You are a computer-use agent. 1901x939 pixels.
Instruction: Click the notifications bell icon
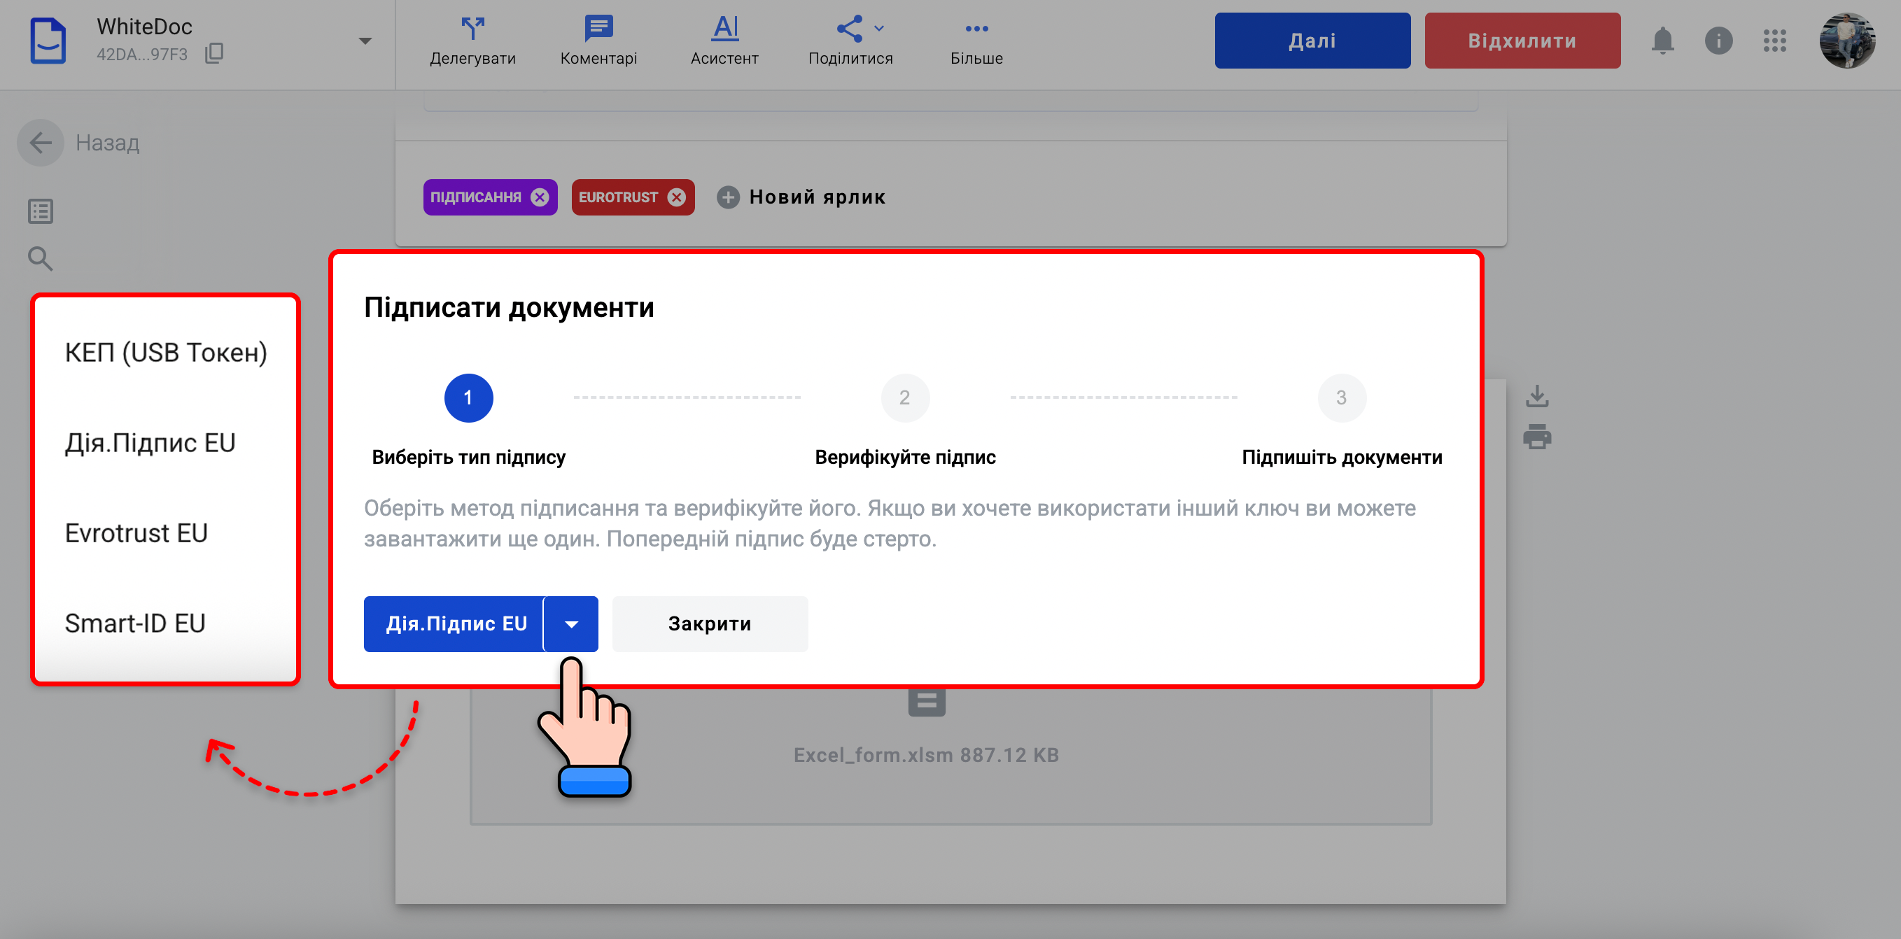(1662, 41)
